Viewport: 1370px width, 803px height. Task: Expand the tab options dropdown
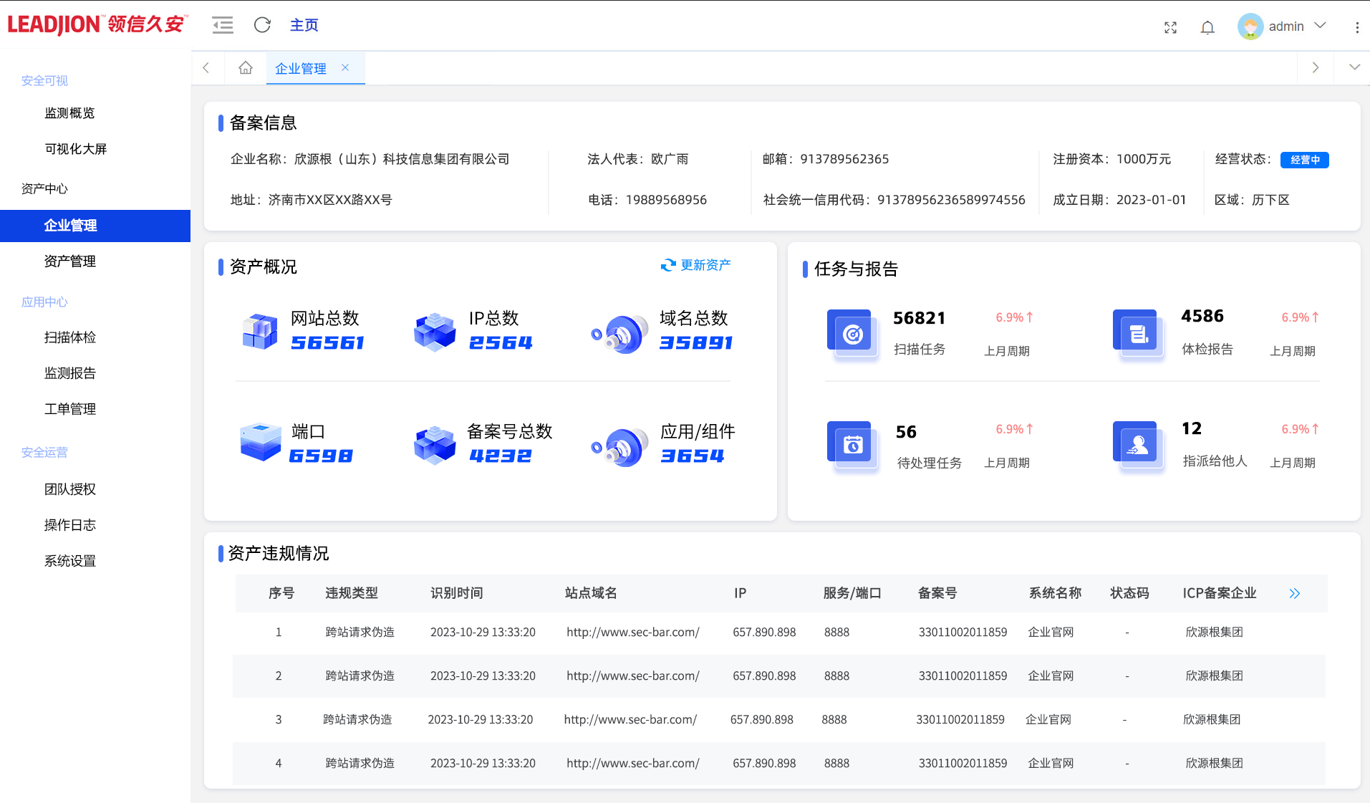click(x=1354, y=67)
